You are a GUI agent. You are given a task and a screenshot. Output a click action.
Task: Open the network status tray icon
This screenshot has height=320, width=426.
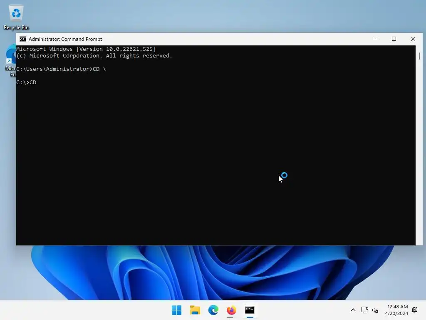[x=364, y=310]
